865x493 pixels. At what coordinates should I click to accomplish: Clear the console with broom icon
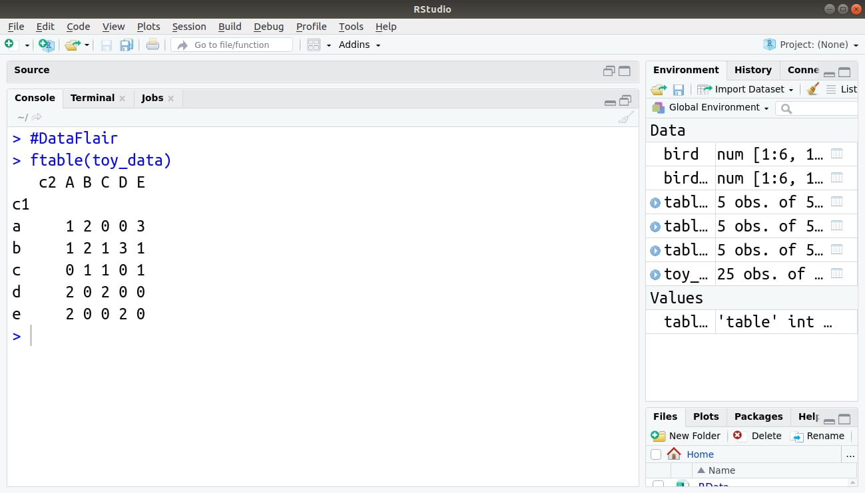tap(625, 116)
